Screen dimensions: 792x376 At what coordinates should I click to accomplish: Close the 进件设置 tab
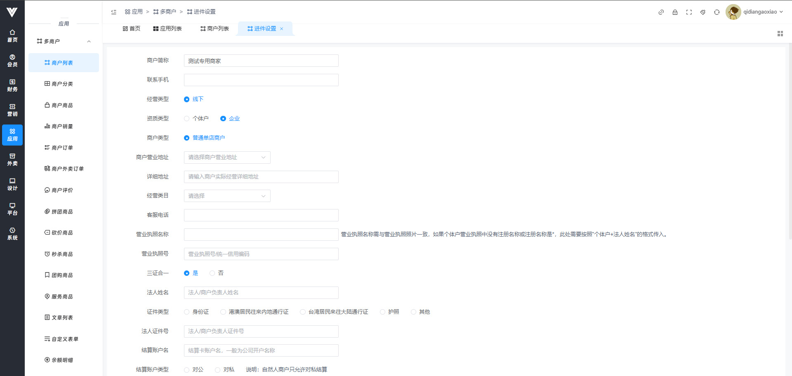(x=282, y=29)
